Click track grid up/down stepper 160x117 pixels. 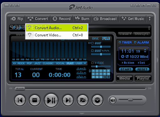pos(90,71)
